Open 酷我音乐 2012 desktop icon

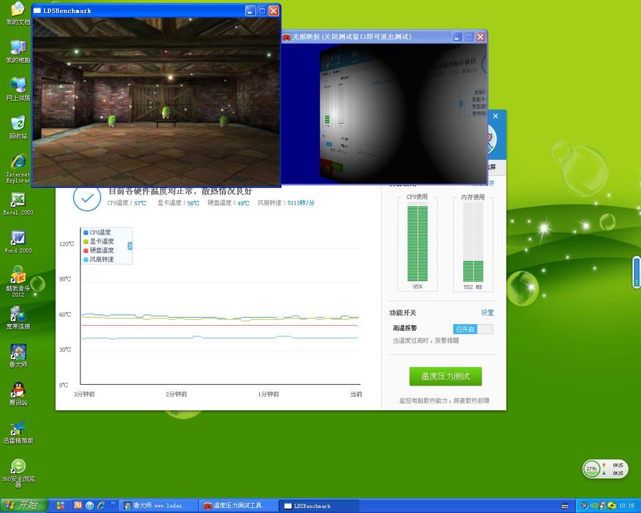pyautogui.click(x=18, y=276)
